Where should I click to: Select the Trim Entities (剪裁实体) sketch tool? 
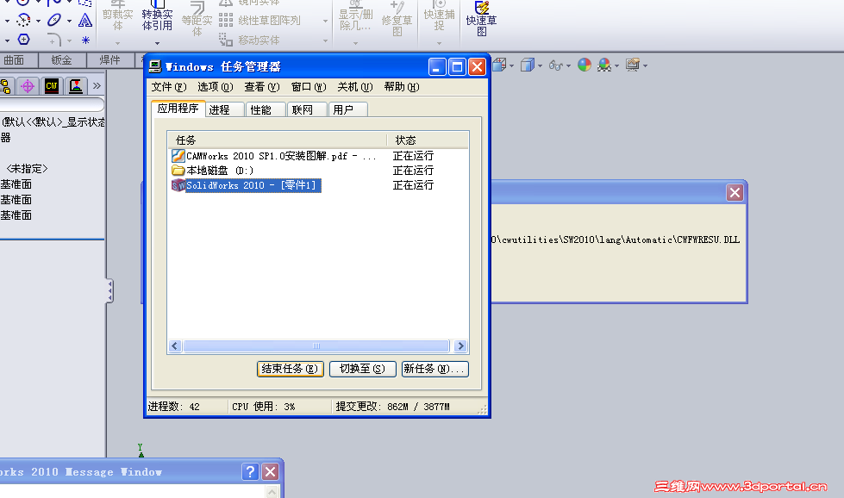point(117,17)
